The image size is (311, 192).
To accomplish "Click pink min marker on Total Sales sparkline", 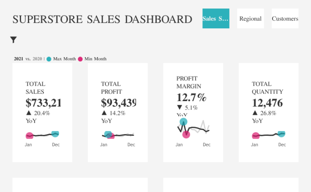I will 29,136.
